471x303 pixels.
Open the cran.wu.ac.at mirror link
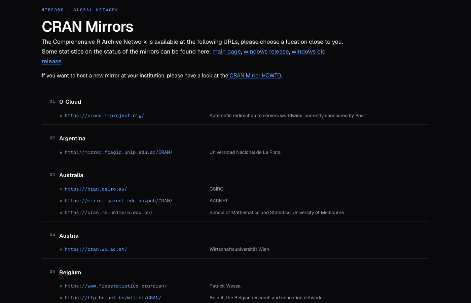point(96,249)
